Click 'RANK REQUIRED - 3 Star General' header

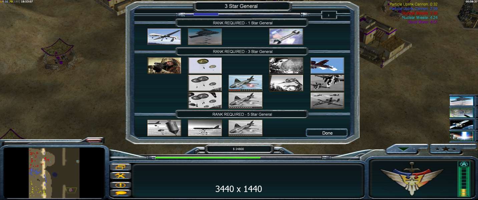(243, 52)
